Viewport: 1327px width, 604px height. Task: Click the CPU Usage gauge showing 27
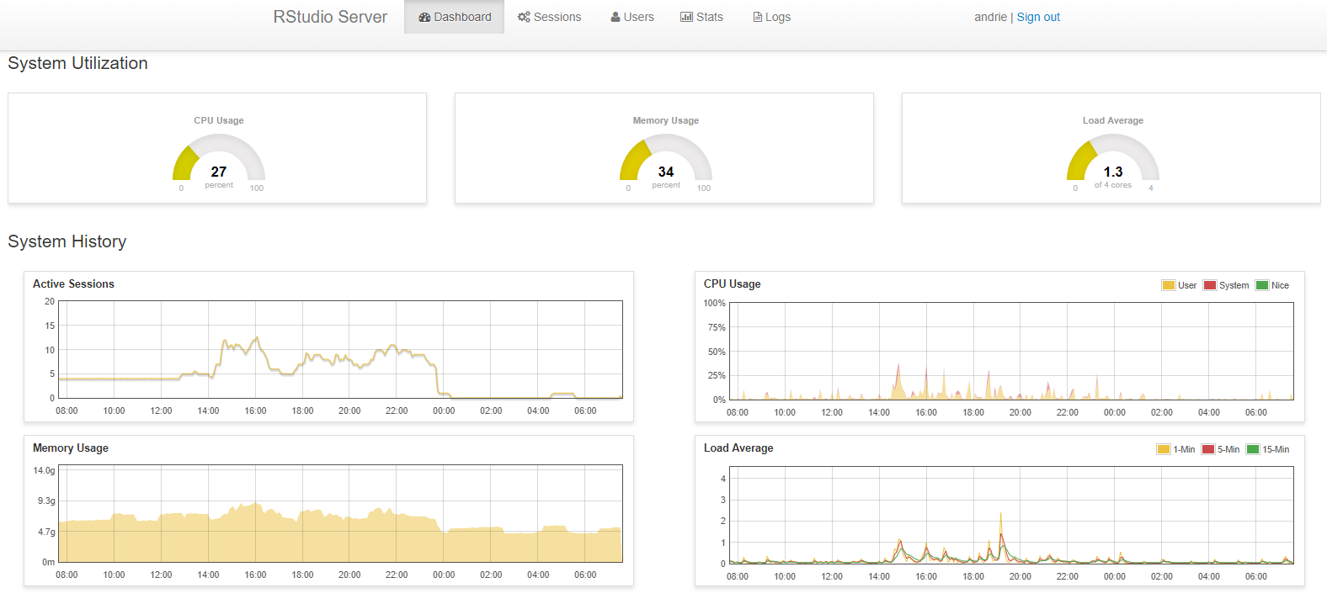click(x=219, y=162)
